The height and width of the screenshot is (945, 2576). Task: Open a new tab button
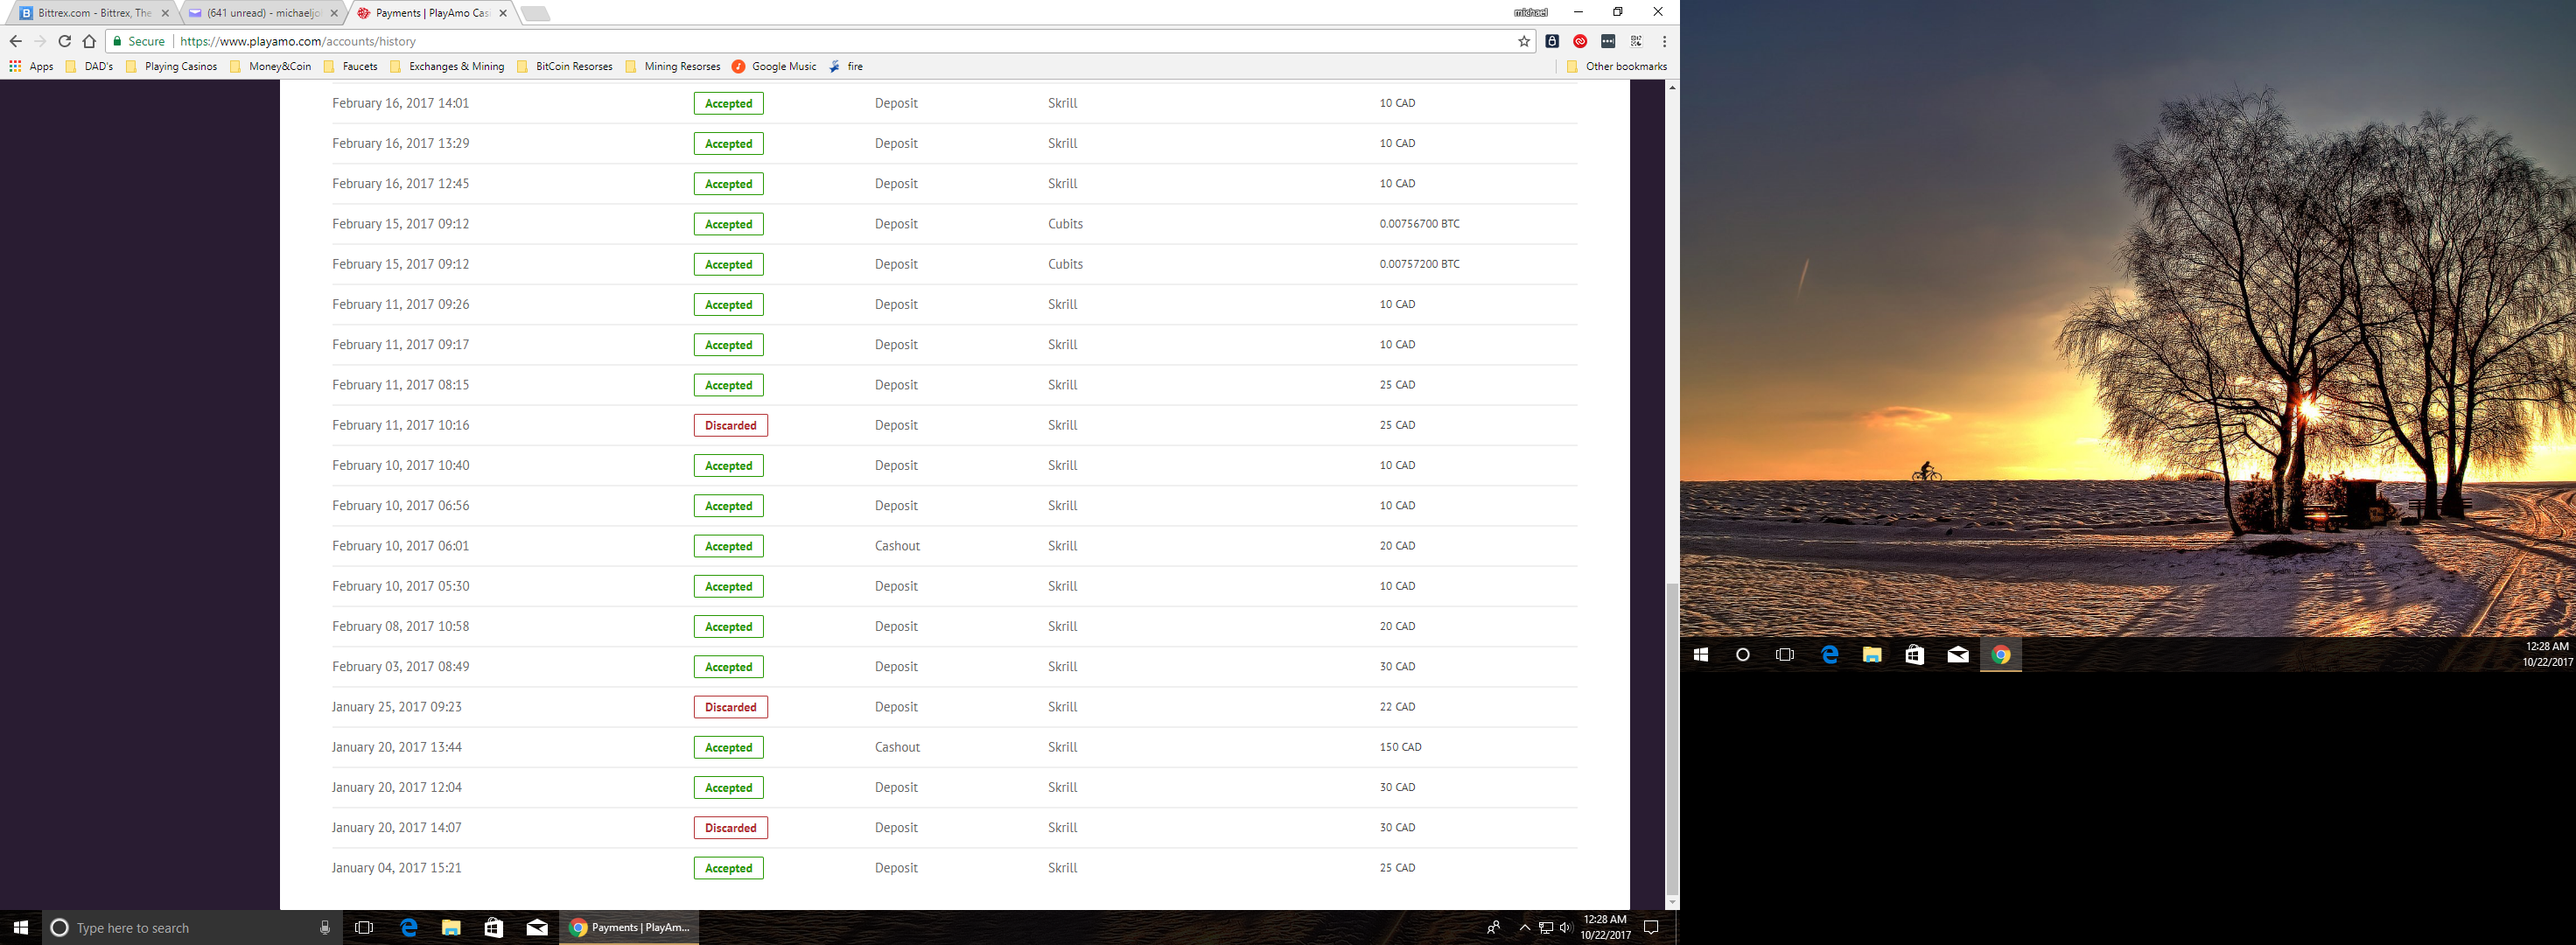pos(536,13)
